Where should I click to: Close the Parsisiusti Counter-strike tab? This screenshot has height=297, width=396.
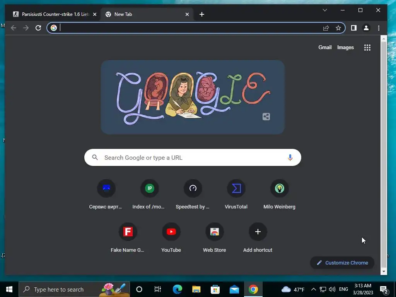click(95, 14)
